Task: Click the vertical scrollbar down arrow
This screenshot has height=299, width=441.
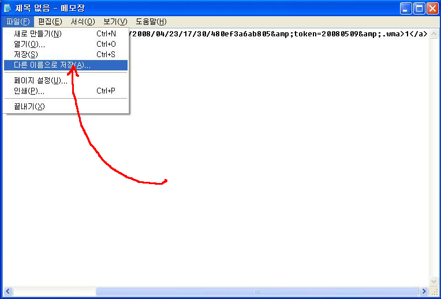Action: point(433,281)
